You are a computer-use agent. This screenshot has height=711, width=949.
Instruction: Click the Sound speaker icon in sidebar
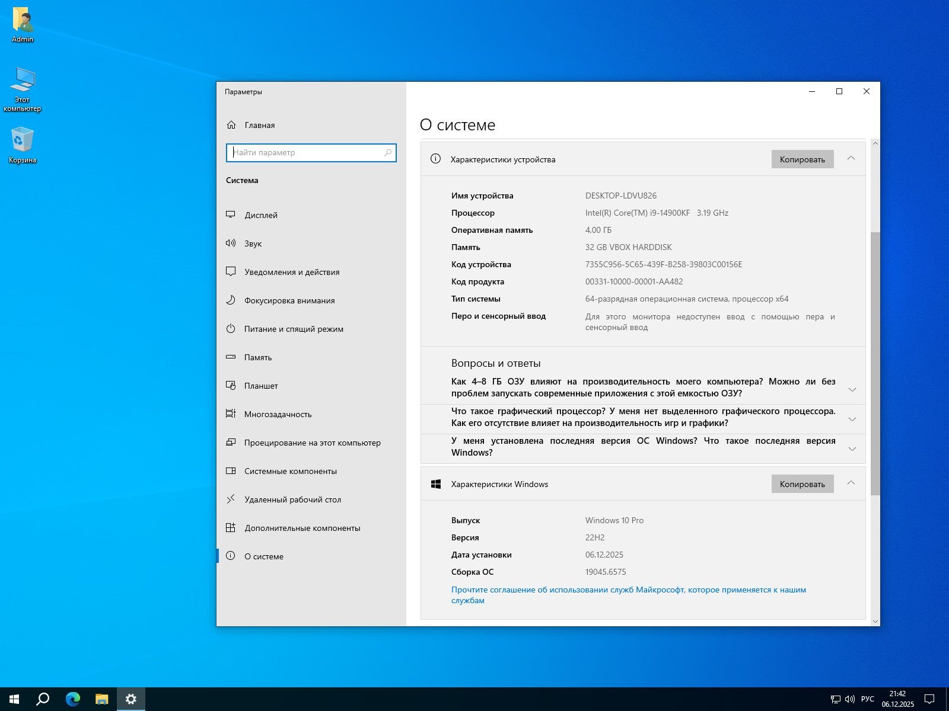tap(231, 244)
